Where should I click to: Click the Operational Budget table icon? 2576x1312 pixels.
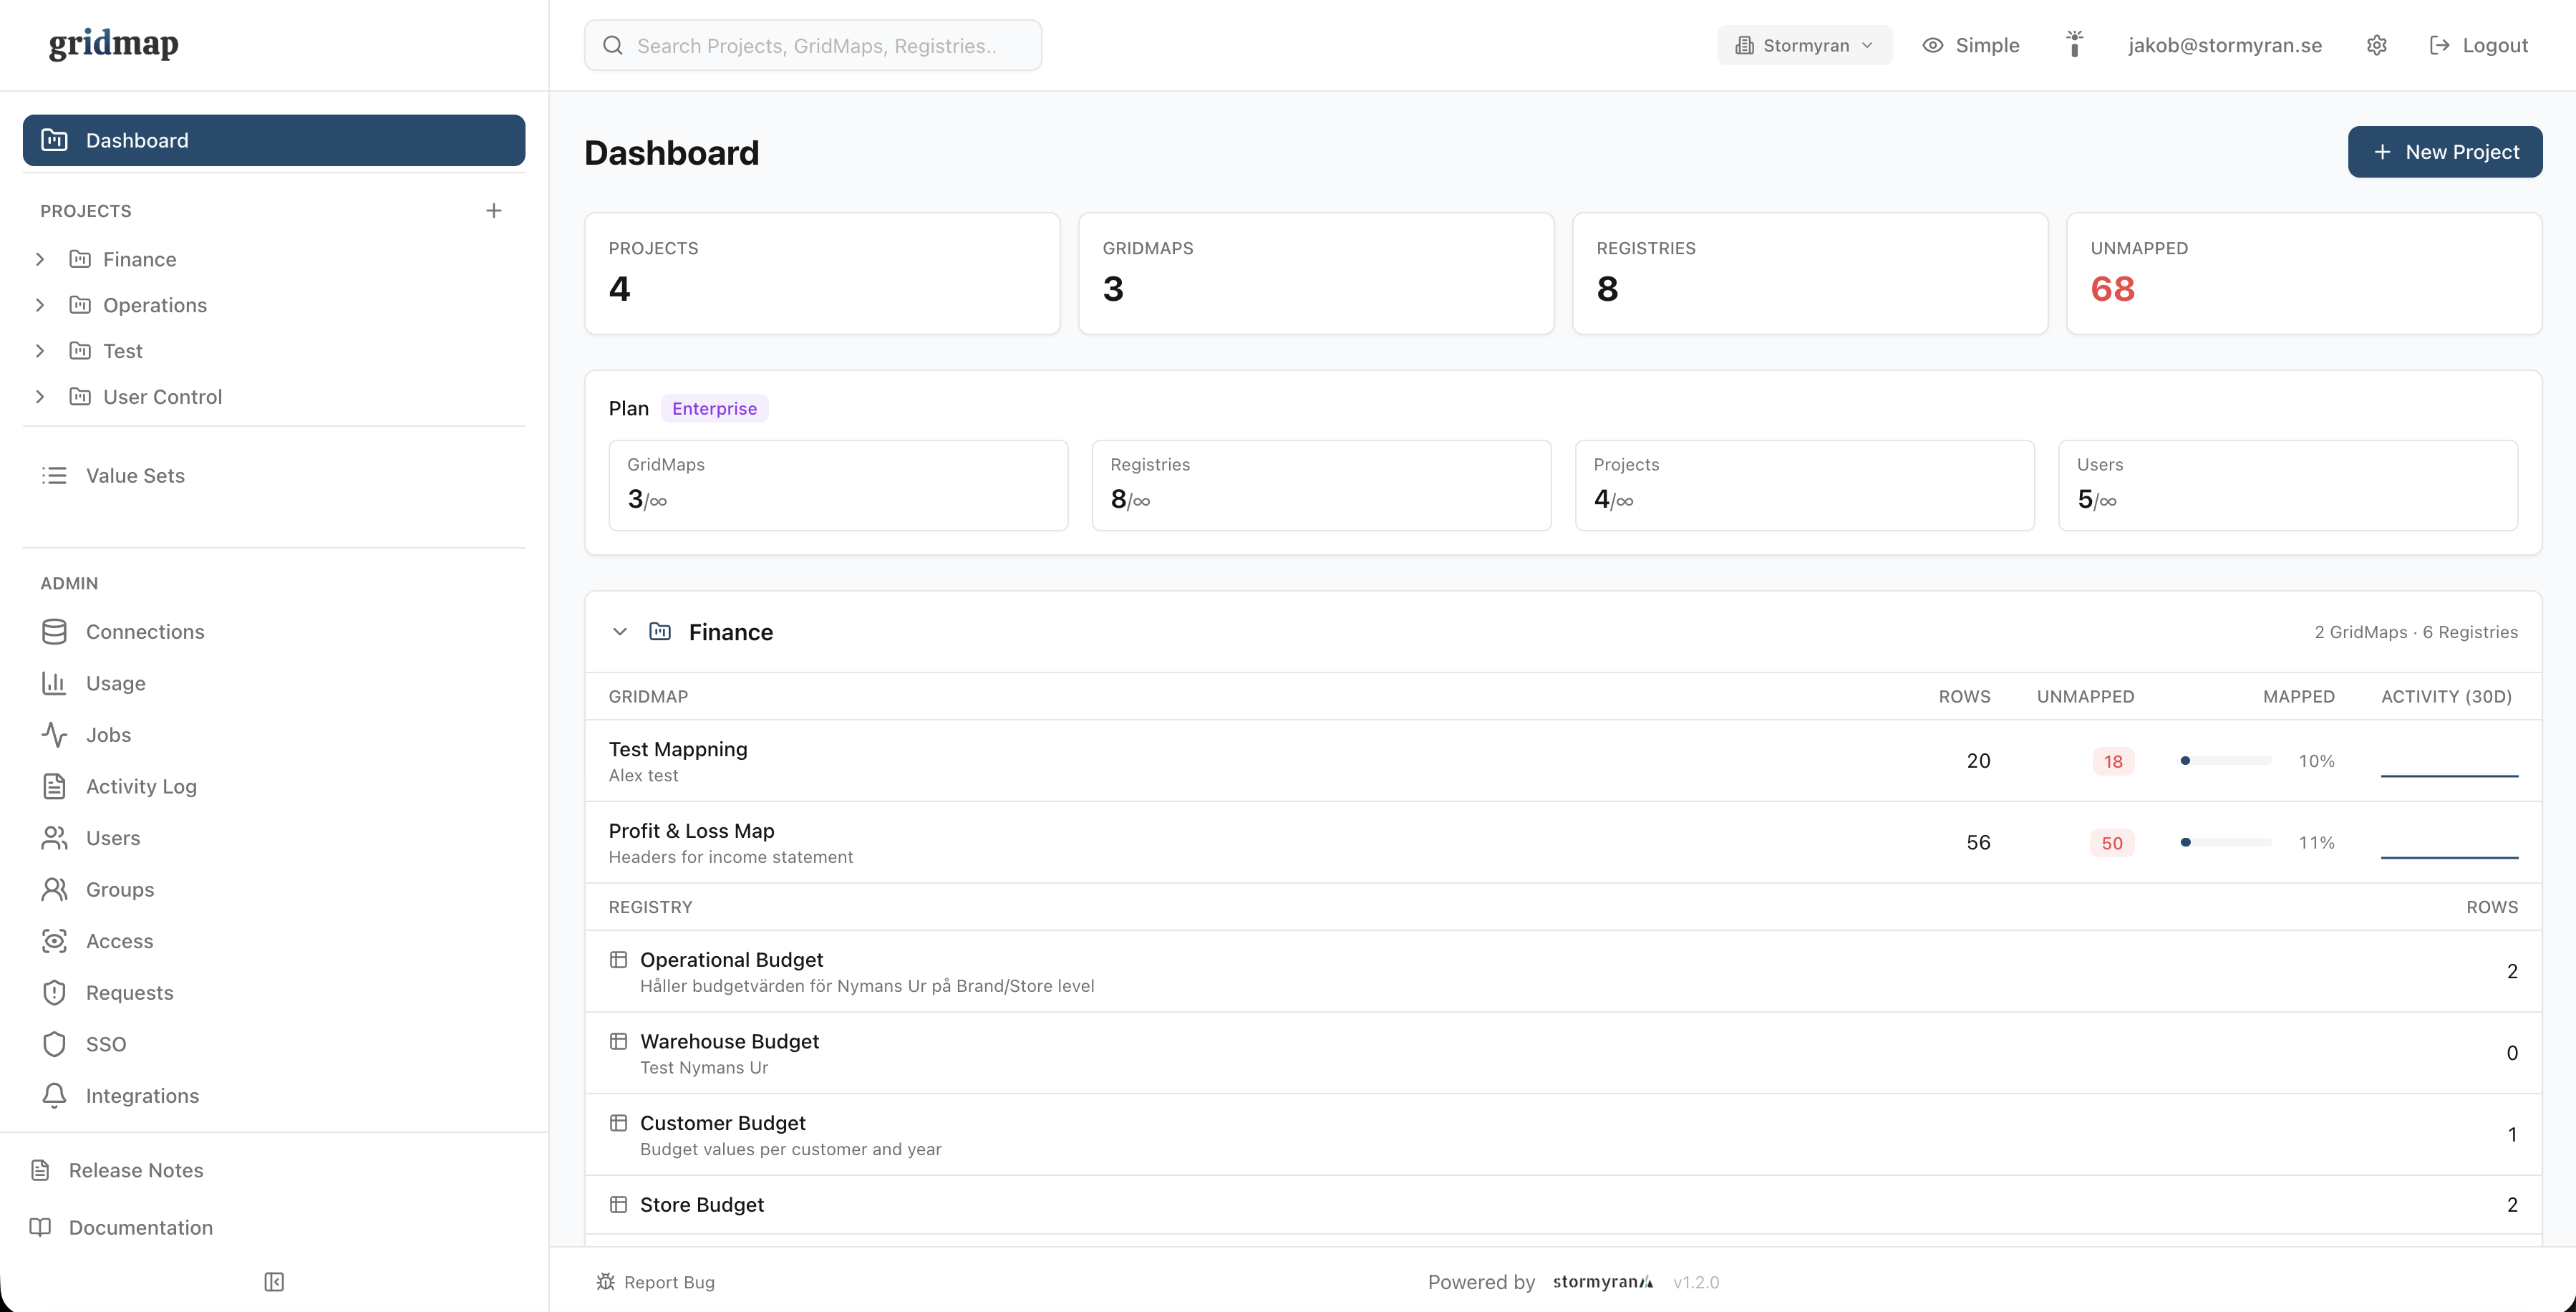[x=618, y=960]
